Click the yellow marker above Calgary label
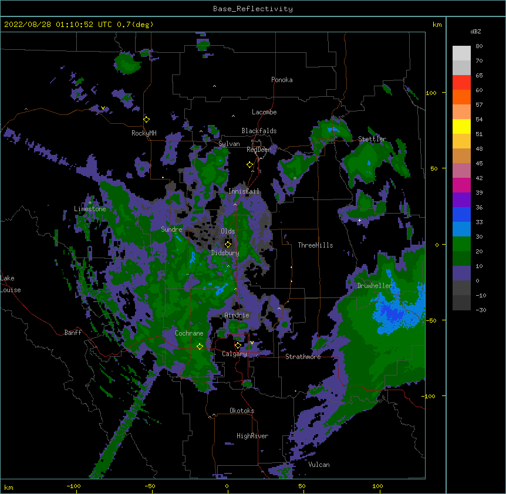This screenshot has width=506, height=494. click(238, 346)
